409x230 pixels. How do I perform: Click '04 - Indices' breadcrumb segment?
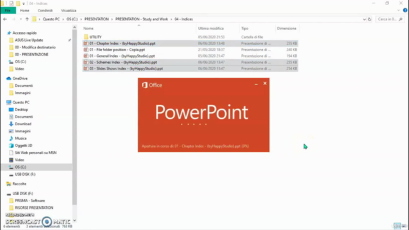click(183, 19)
